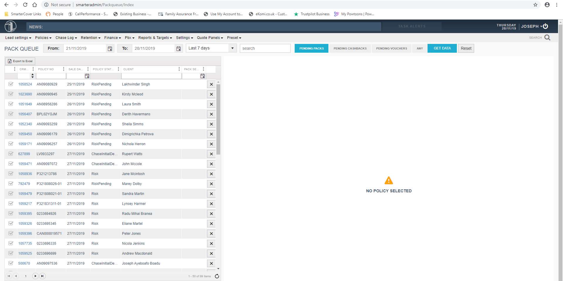Click the search magnifier icon
Image resolution: width=563 pixels, height=281 pixels.
point(547,37)
